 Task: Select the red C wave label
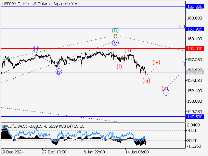tap(115, 36)
